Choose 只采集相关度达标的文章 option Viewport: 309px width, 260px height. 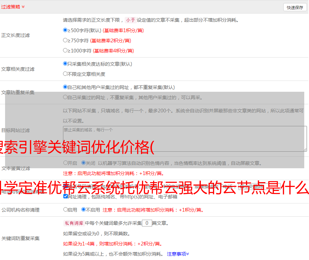point(65,64)
